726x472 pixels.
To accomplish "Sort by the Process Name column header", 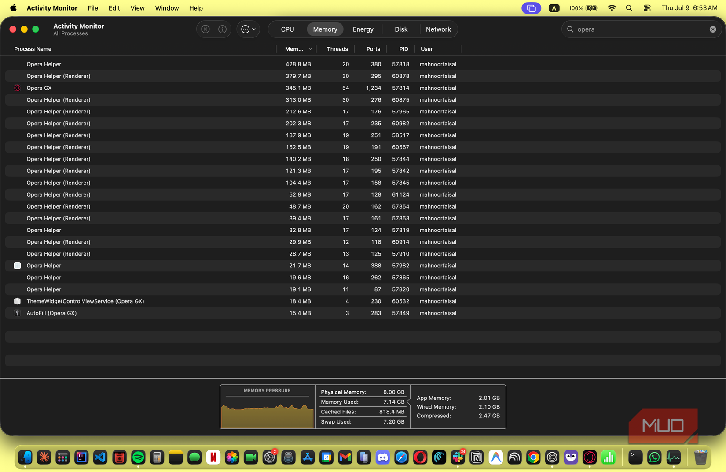I will coord(33,49).
